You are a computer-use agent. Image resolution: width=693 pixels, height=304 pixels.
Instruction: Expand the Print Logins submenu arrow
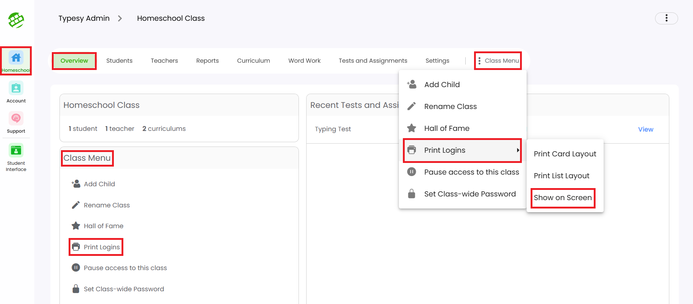(x=517, y=150)
